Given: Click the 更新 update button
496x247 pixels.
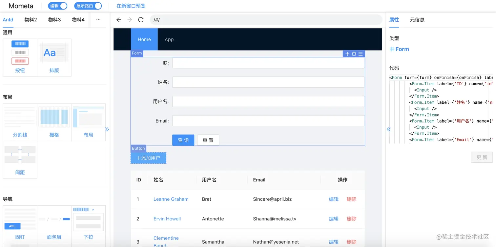Looking at the screenshot, I should click(x=482, y=157).
